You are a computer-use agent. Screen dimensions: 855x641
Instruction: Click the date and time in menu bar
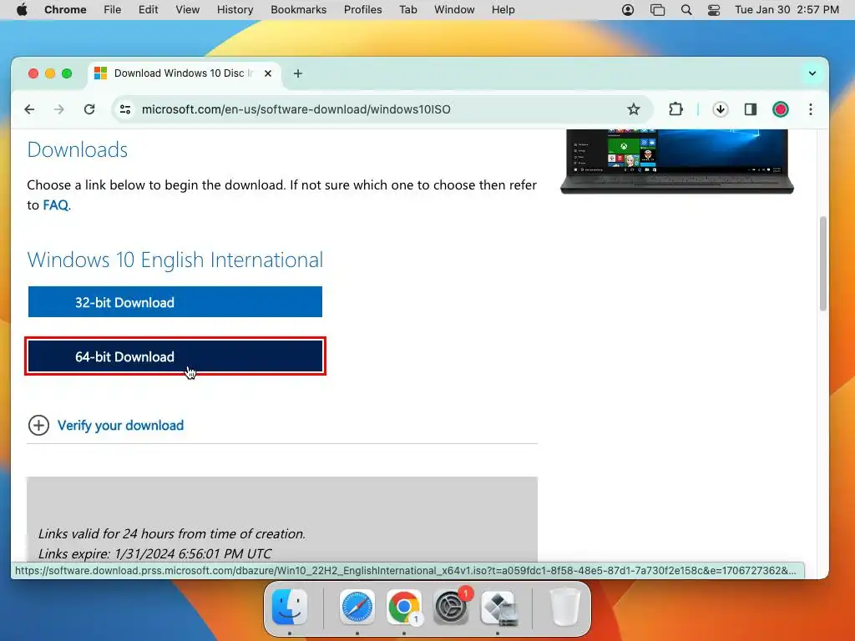787,10
